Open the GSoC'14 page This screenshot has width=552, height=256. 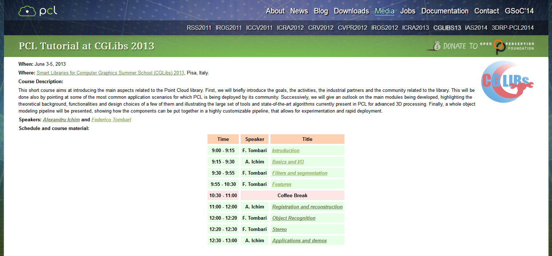519,11
